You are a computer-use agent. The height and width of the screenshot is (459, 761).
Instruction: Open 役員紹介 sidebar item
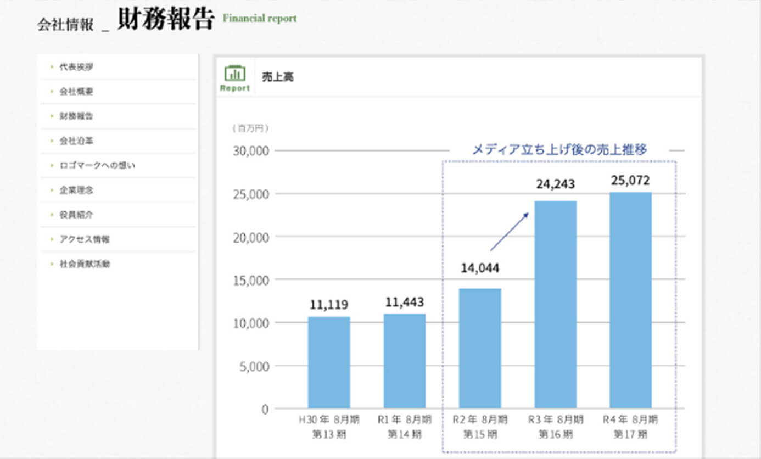point(76,215)
